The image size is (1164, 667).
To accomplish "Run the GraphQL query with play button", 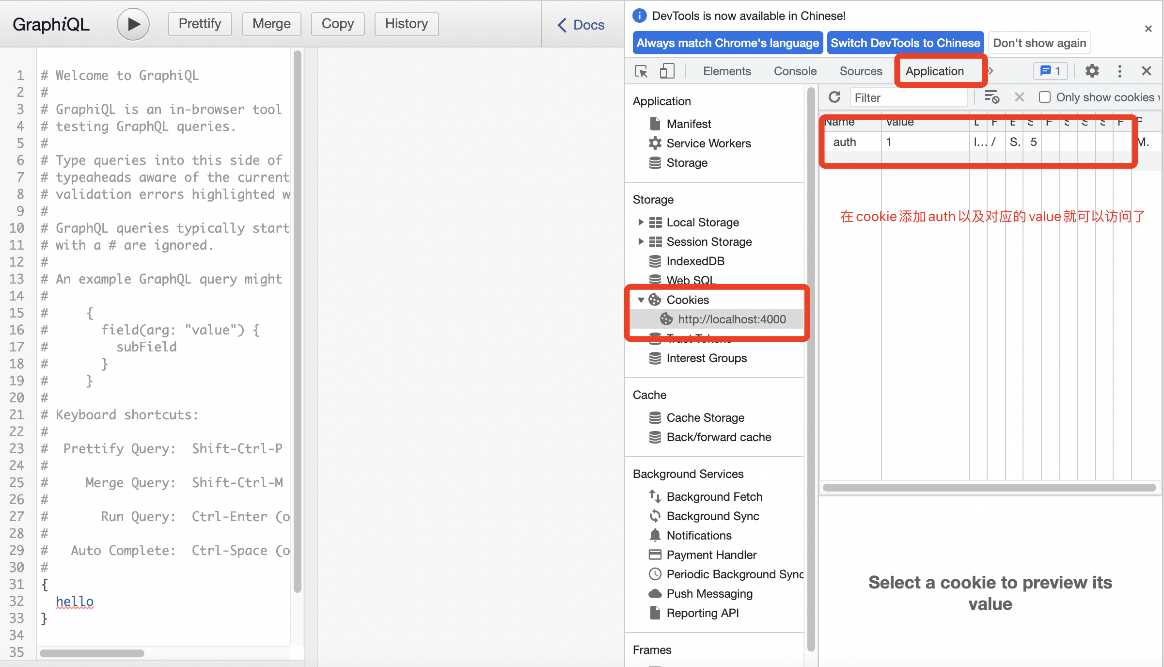I will (133, 24).
